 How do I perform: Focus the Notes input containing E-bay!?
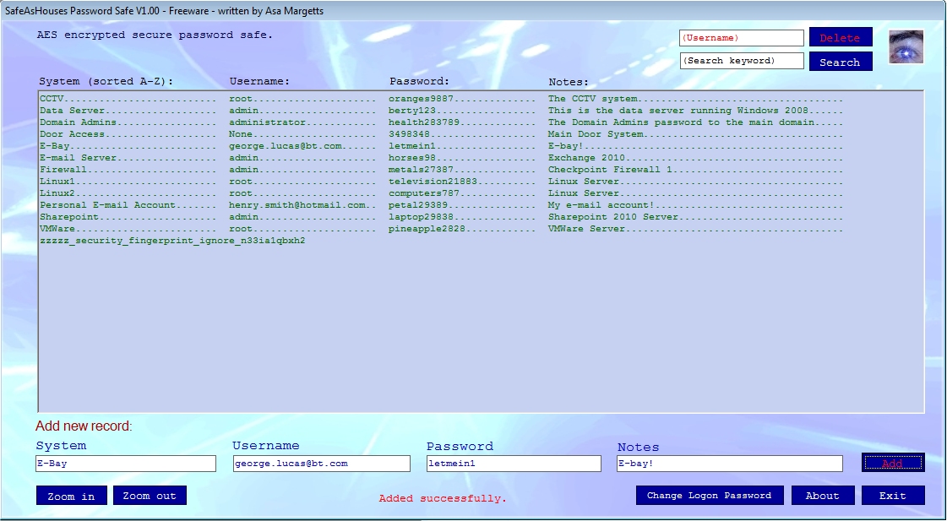730,464
